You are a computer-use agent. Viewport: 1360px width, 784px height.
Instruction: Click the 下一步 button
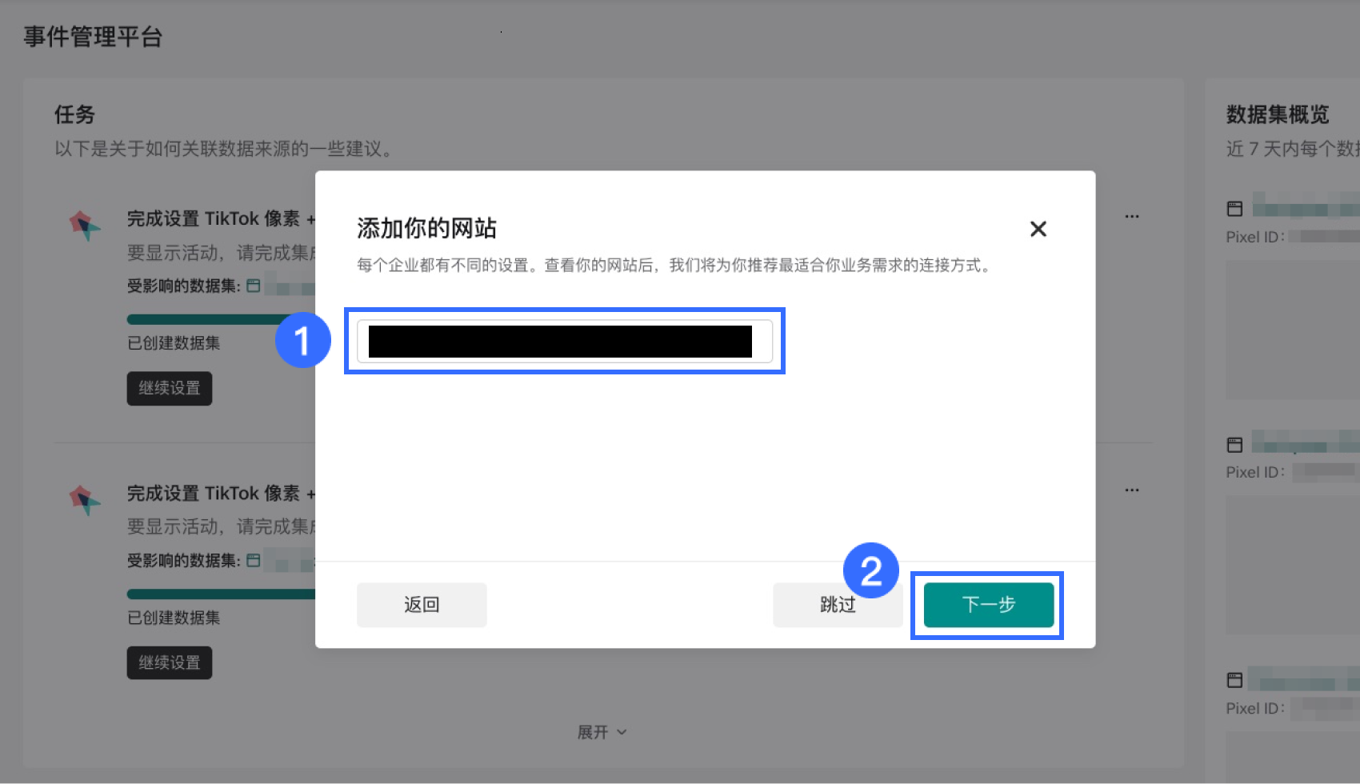[986, 606]
